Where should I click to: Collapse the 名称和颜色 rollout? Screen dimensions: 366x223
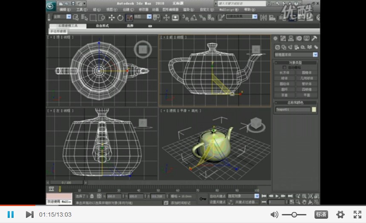pyautogui.click(x=295, y=103)
